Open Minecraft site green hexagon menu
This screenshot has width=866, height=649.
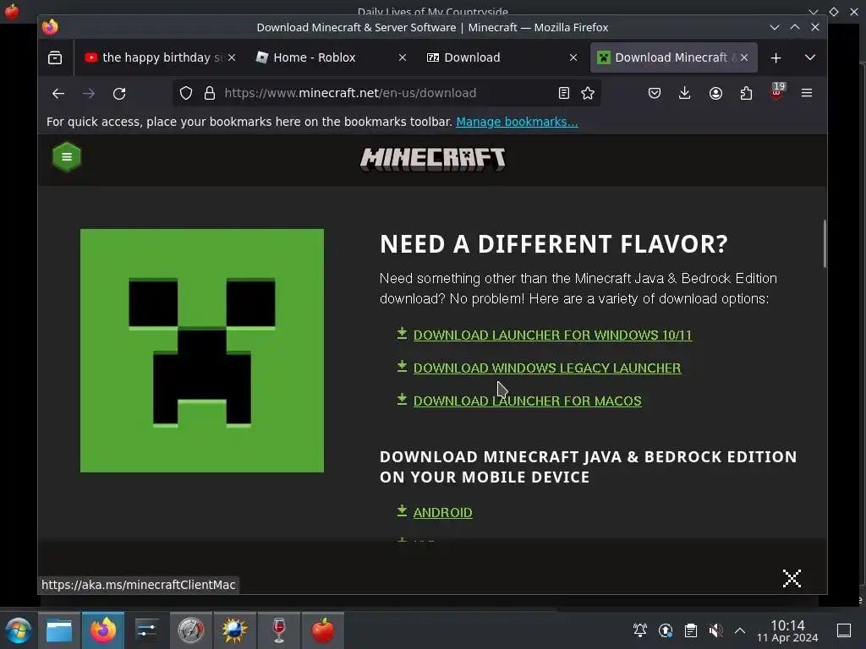pos(67,157)
